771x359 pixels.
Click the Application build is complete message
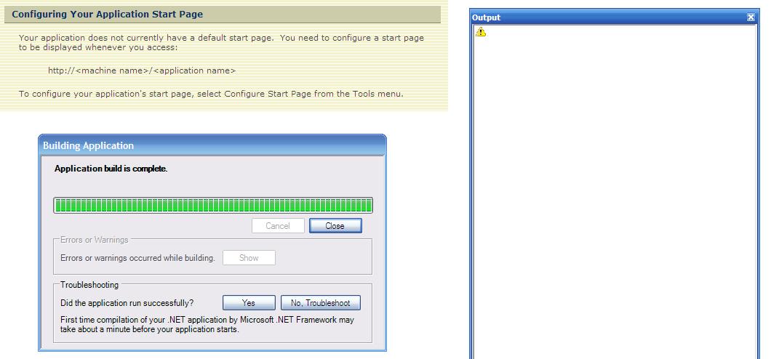(111, 169)
